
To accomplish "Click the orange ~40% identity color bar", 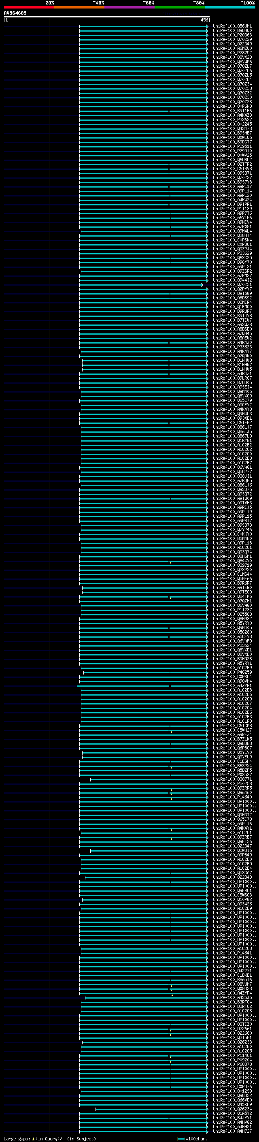I will click(x=79, y=7).
